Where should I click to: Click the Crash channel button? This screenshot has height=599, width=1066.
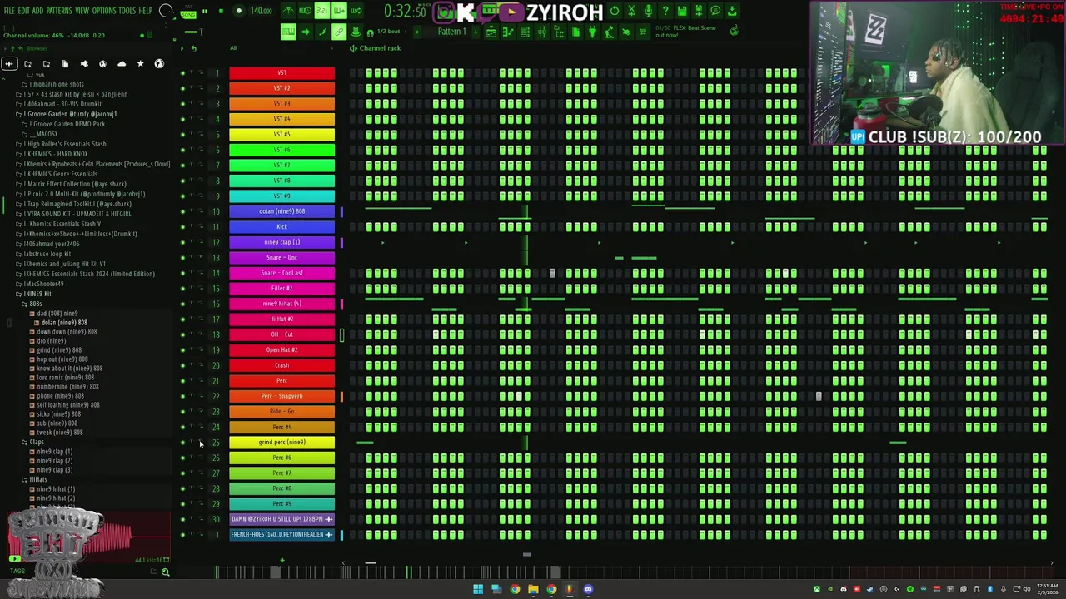(282, 365)
